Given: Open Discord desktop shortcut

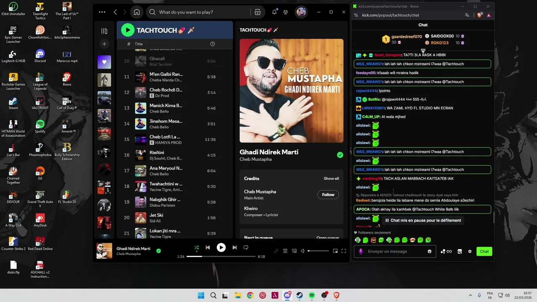Looking at the screenshot, I should [x=40, y=56].
